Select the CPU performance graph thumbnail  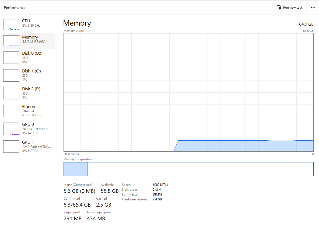coord(11,24)
